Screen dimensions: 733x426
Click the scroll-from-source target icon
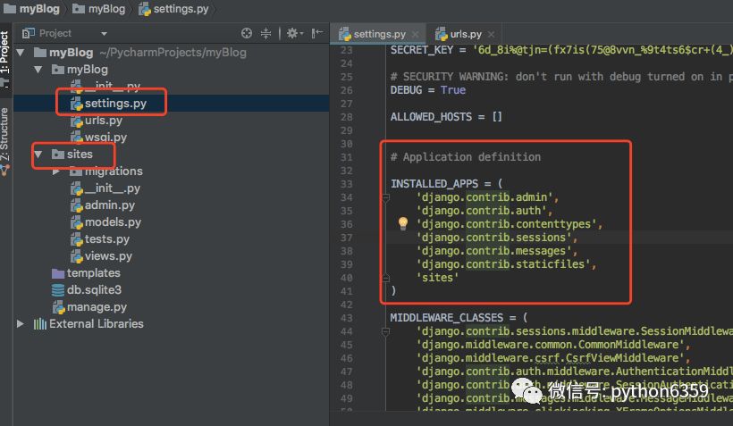coord(247,33)
